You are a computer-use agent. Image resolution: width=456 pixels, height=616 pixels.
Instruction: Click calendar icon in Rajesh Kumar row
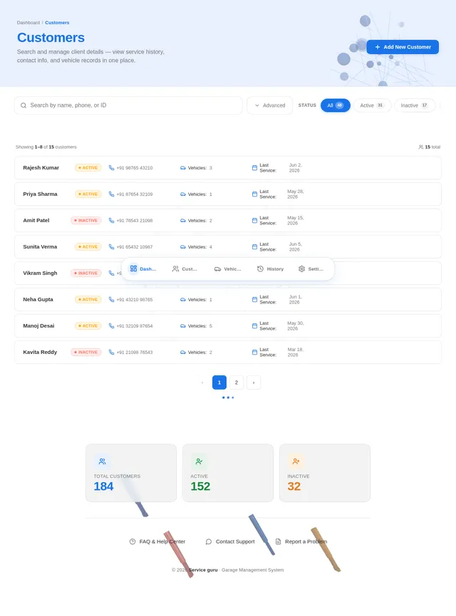[x=254, y=168]
